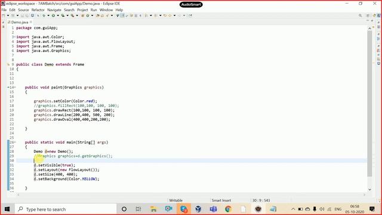The height and width of the screenshot is (215, 382).
Task: Open the New Java Class dropdown arrow
Action: pyautogui.click(x=92, y=16)
